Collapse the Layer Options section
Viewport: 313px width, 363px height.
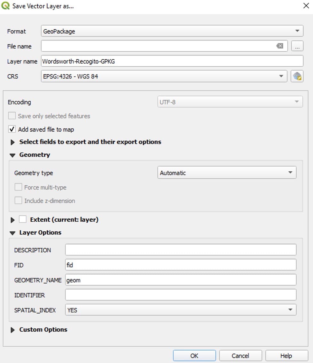tap(12, 233)
